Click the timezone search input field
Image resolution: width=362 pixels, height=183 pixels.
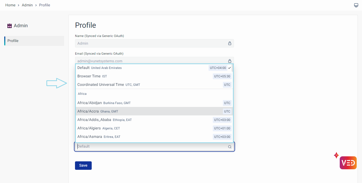151,147
